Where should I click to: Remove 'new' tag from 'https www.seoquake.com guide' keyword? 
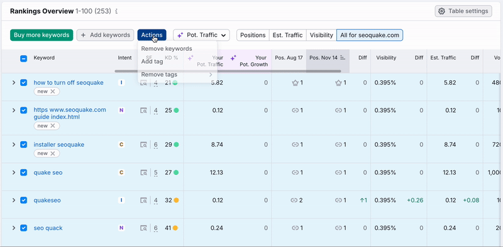(x=53, y=126)
